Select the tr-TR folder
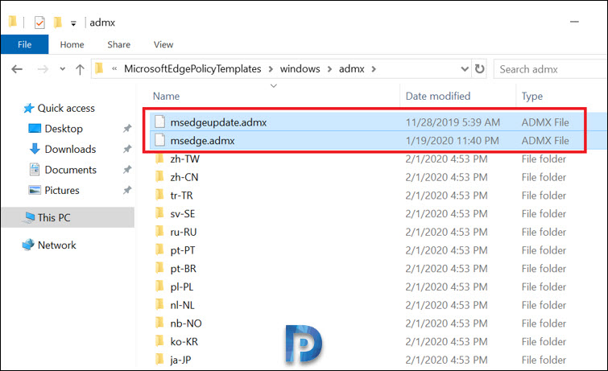Image resolution: width=608 pixels, height=371 pixels. click(181, 196)
